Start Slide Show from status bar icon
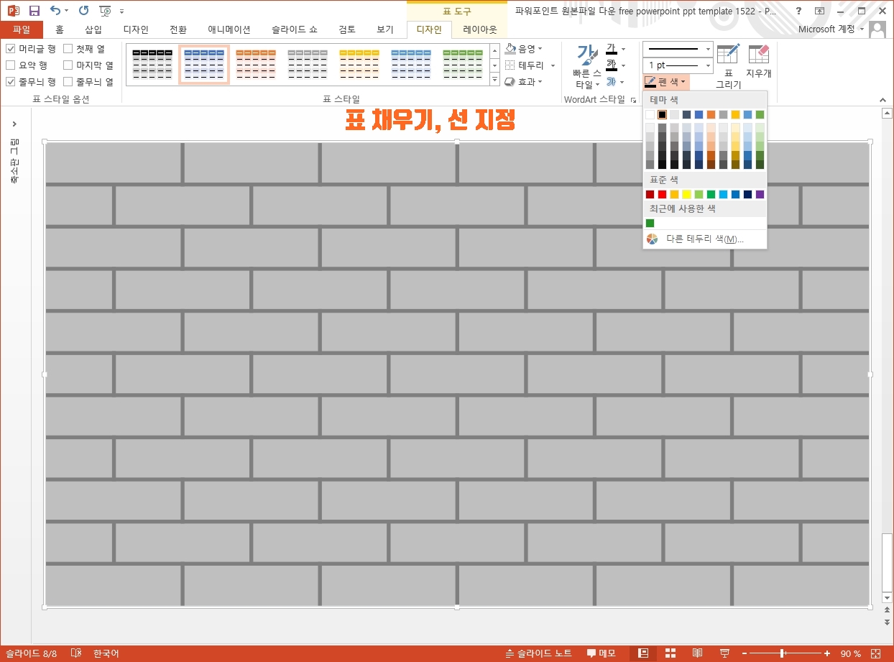Viewport: 894px width, 662px height. point(724,653)
